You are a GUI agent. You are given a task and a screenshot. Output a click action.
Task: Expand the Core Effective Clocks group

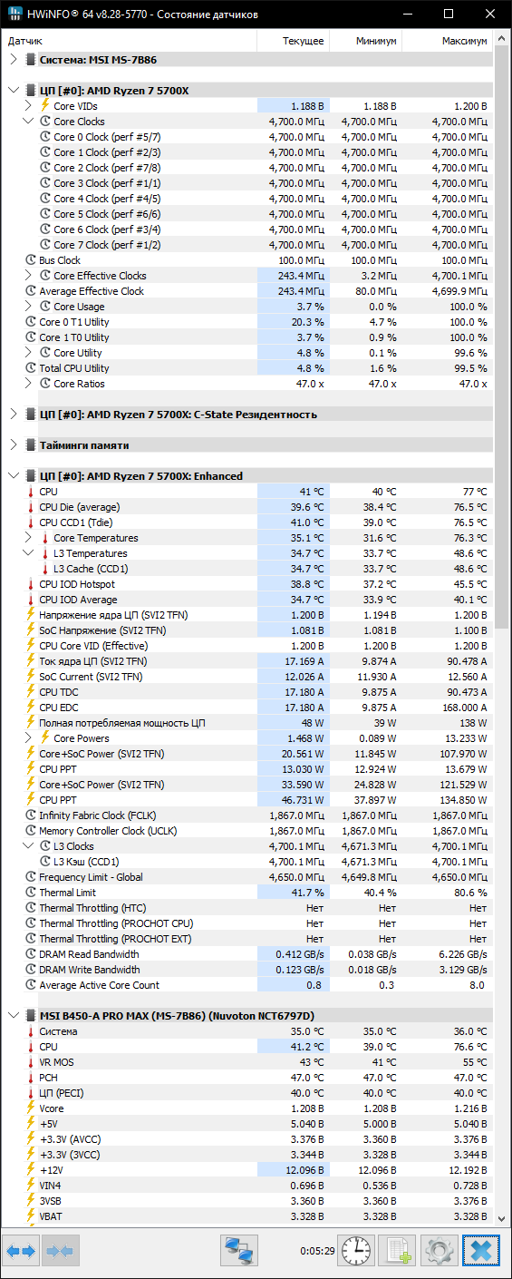[27, 276]
